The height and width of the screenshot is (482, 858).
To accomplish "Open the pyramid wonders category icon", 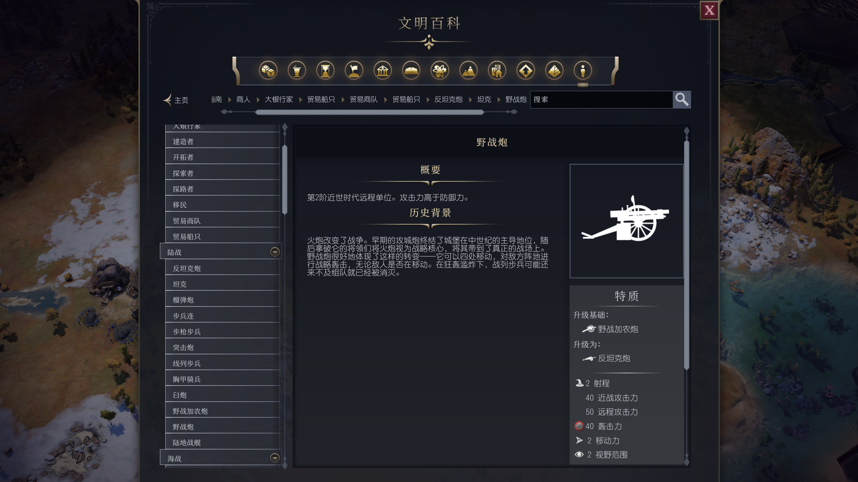I will click(x=554, y=71).
